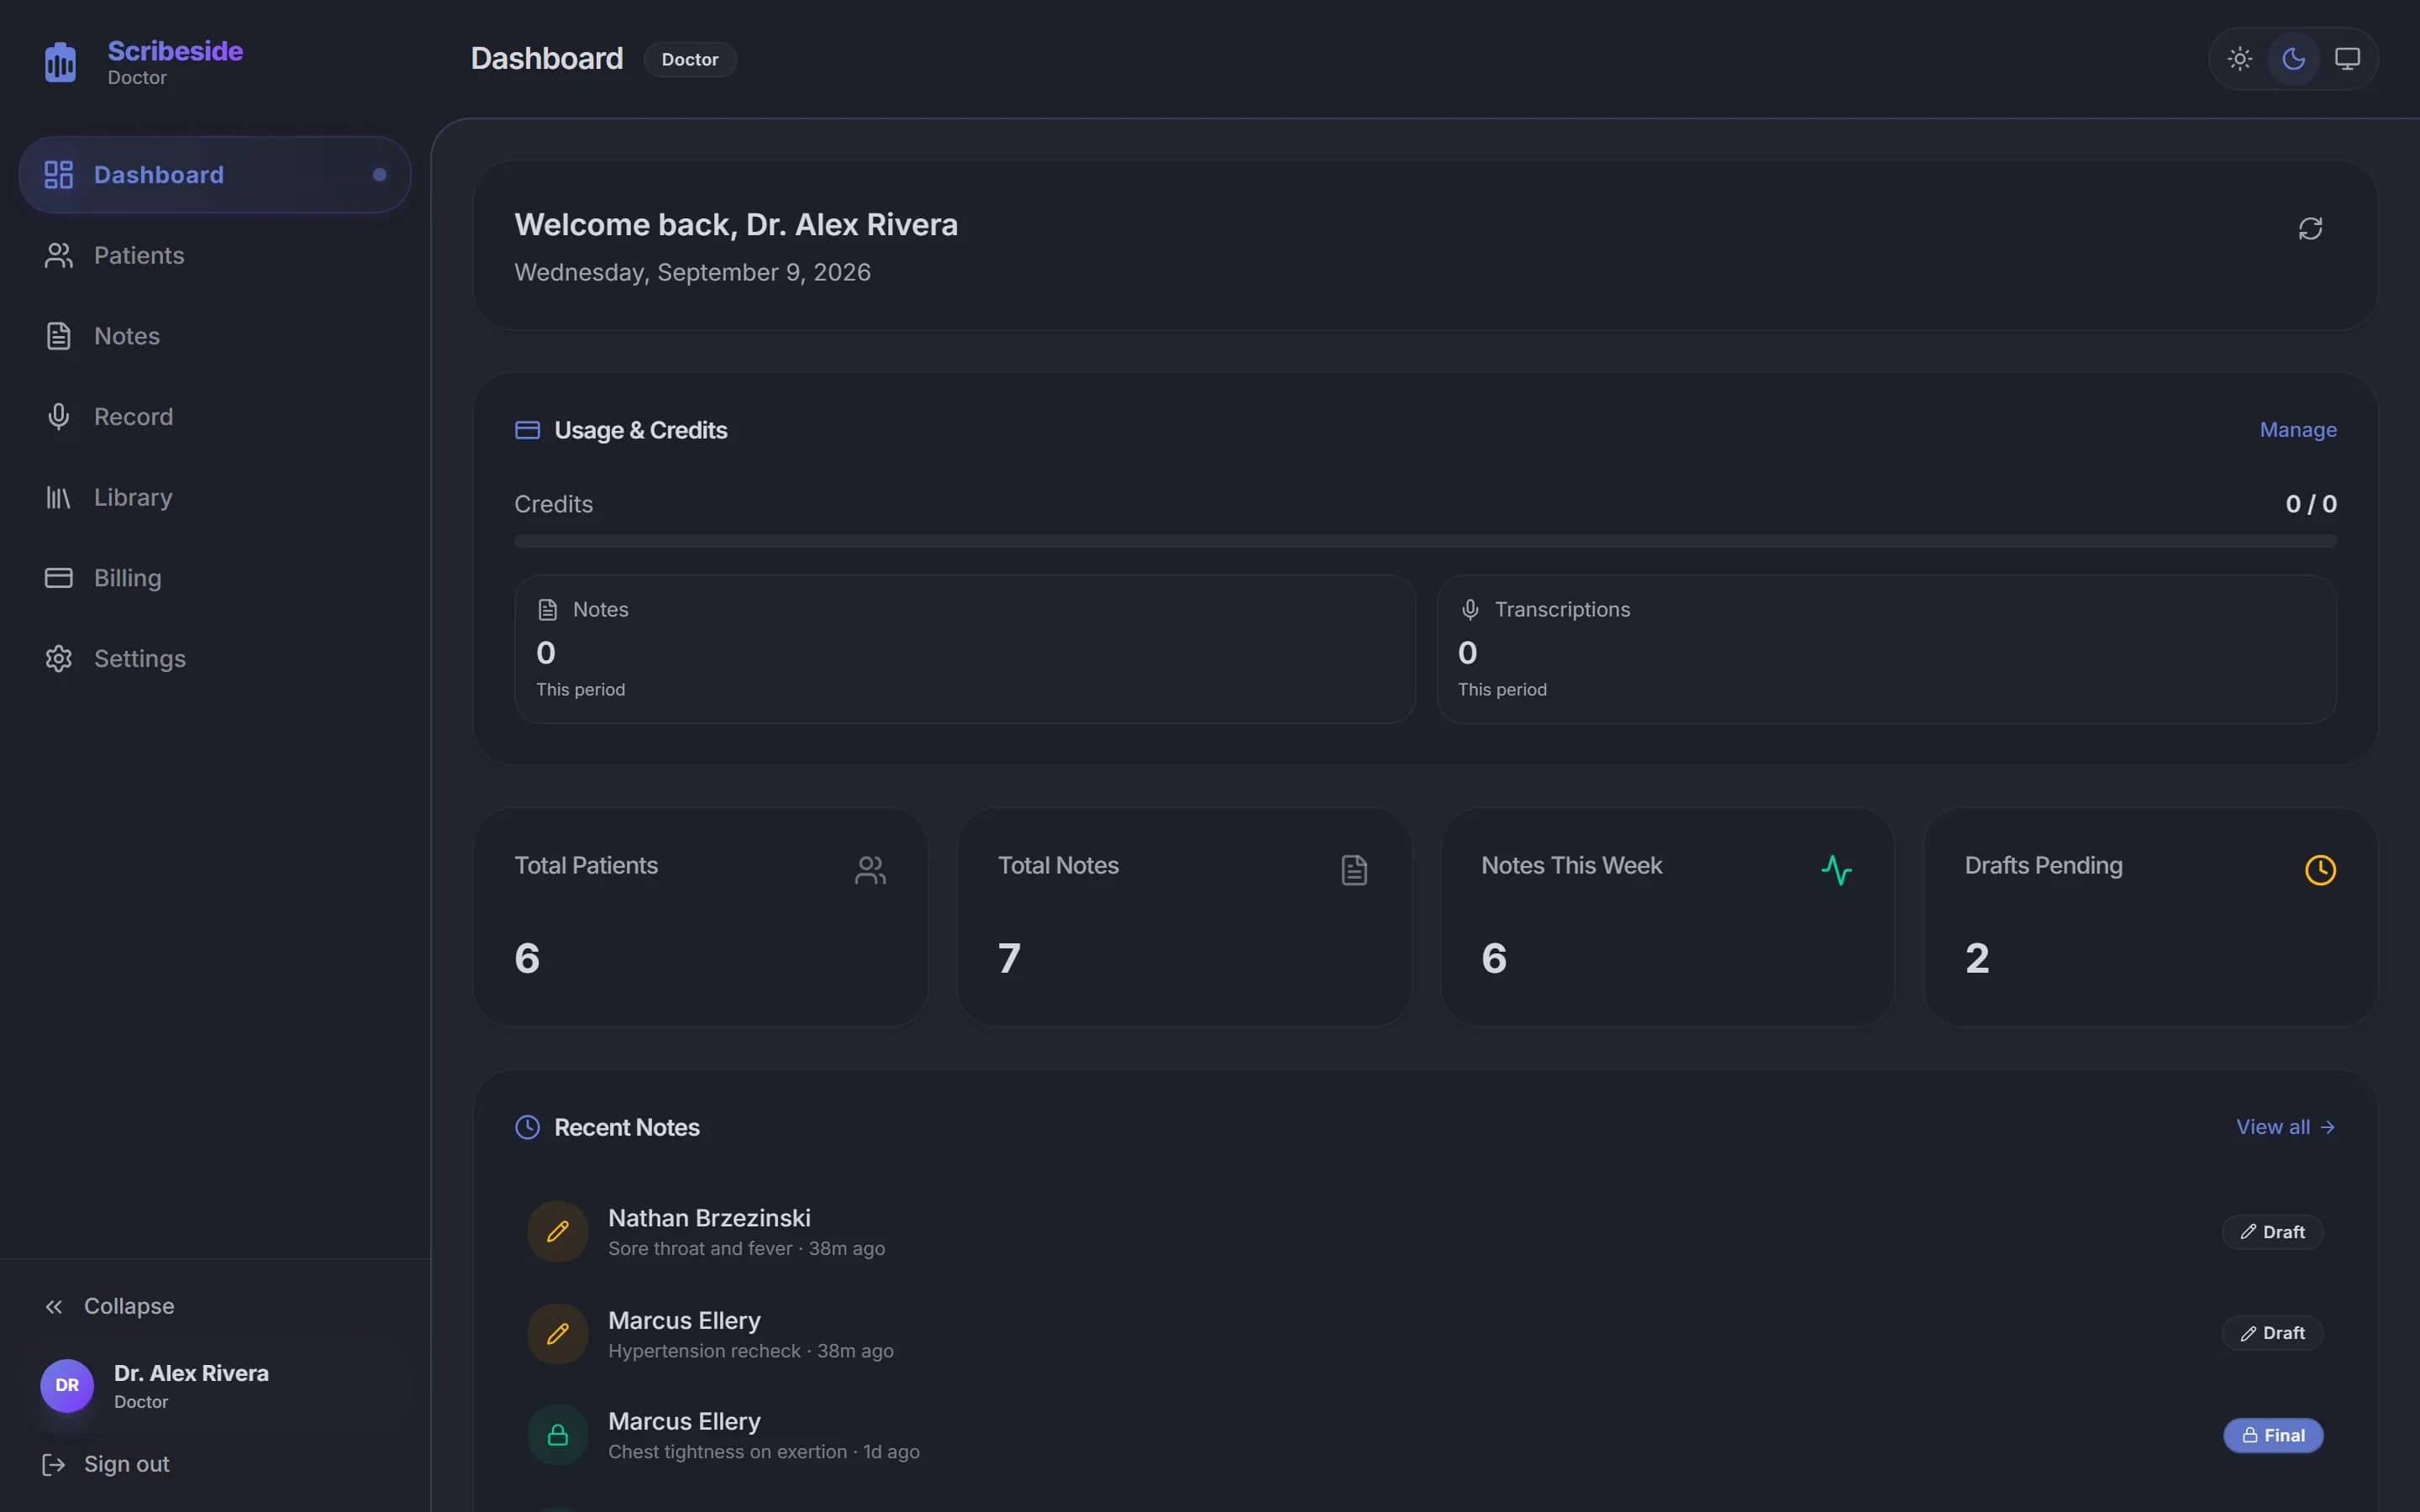Click the Manage link in Usage & Credits

tap(2298, 430)
